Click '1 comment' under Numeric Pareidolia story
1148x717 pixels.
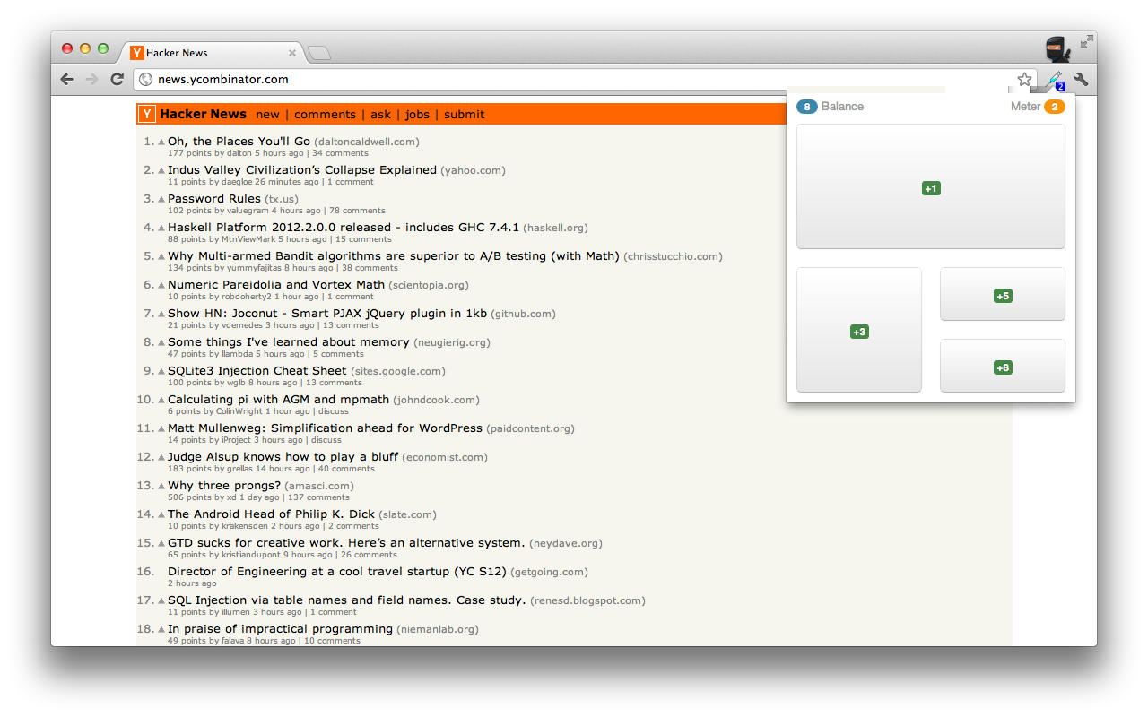(x=351, y=297)
